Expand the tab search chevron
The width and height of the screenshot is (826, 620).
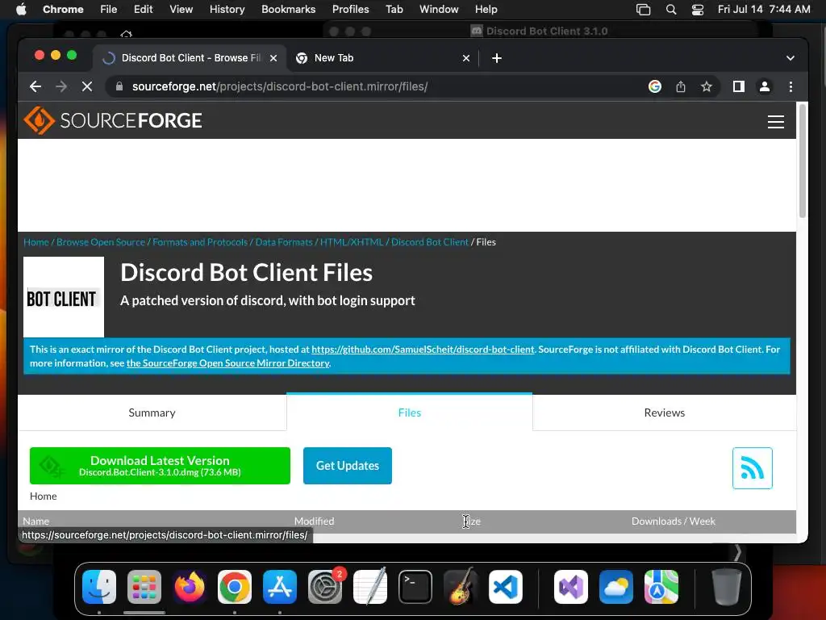tap(791, 58)
